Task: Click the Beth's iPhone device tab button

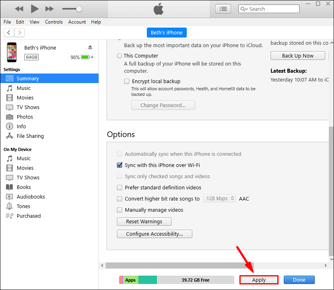Action: point(167,33)
